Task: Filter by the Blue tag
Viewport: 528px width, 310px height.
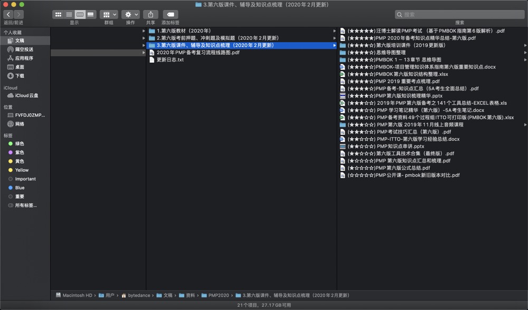Action: click(x=20, y=188)
